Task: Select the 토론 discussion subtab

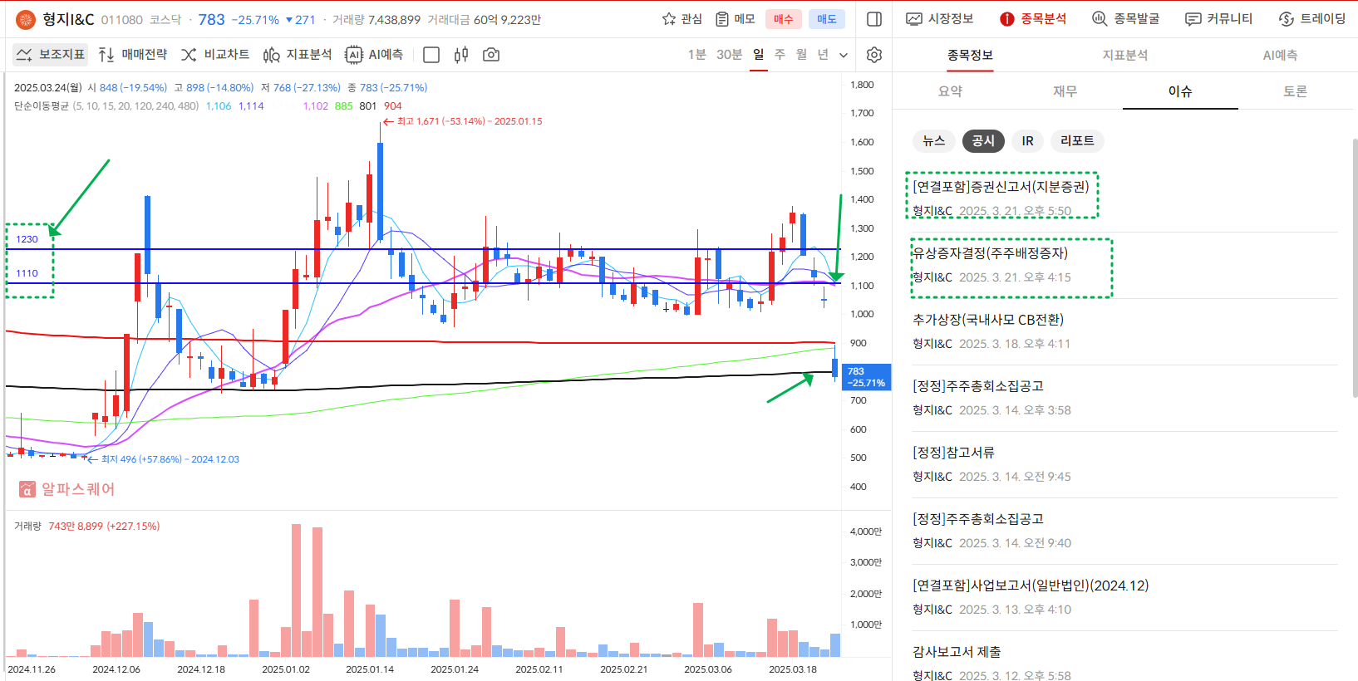Action: pyautogui.click(x=1295, y=91)
